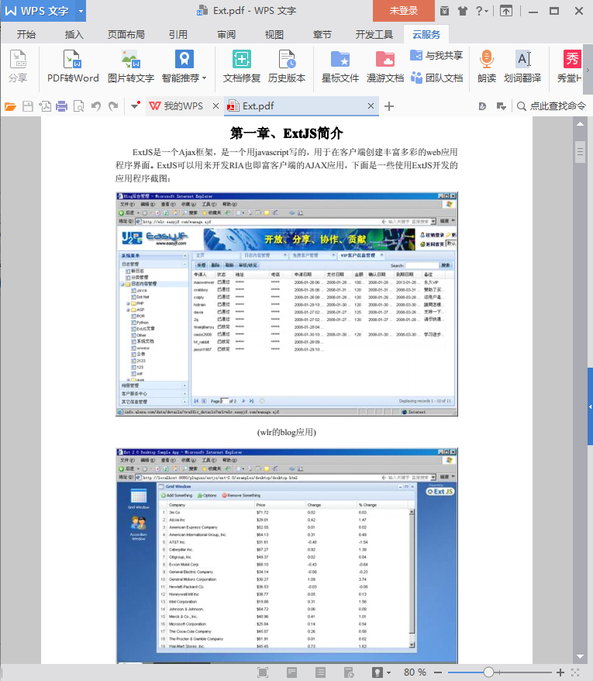The image size is (593, 681).
Task: Click the fit-page icon beside the zoom plus
Action: 576,672
